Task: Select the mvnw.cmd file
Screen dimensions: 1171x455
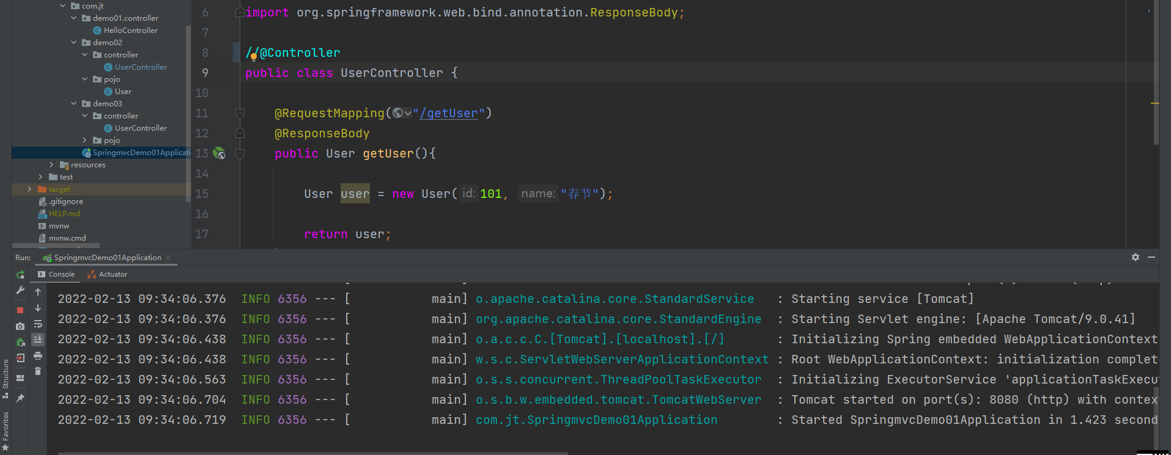Action: 67,238
